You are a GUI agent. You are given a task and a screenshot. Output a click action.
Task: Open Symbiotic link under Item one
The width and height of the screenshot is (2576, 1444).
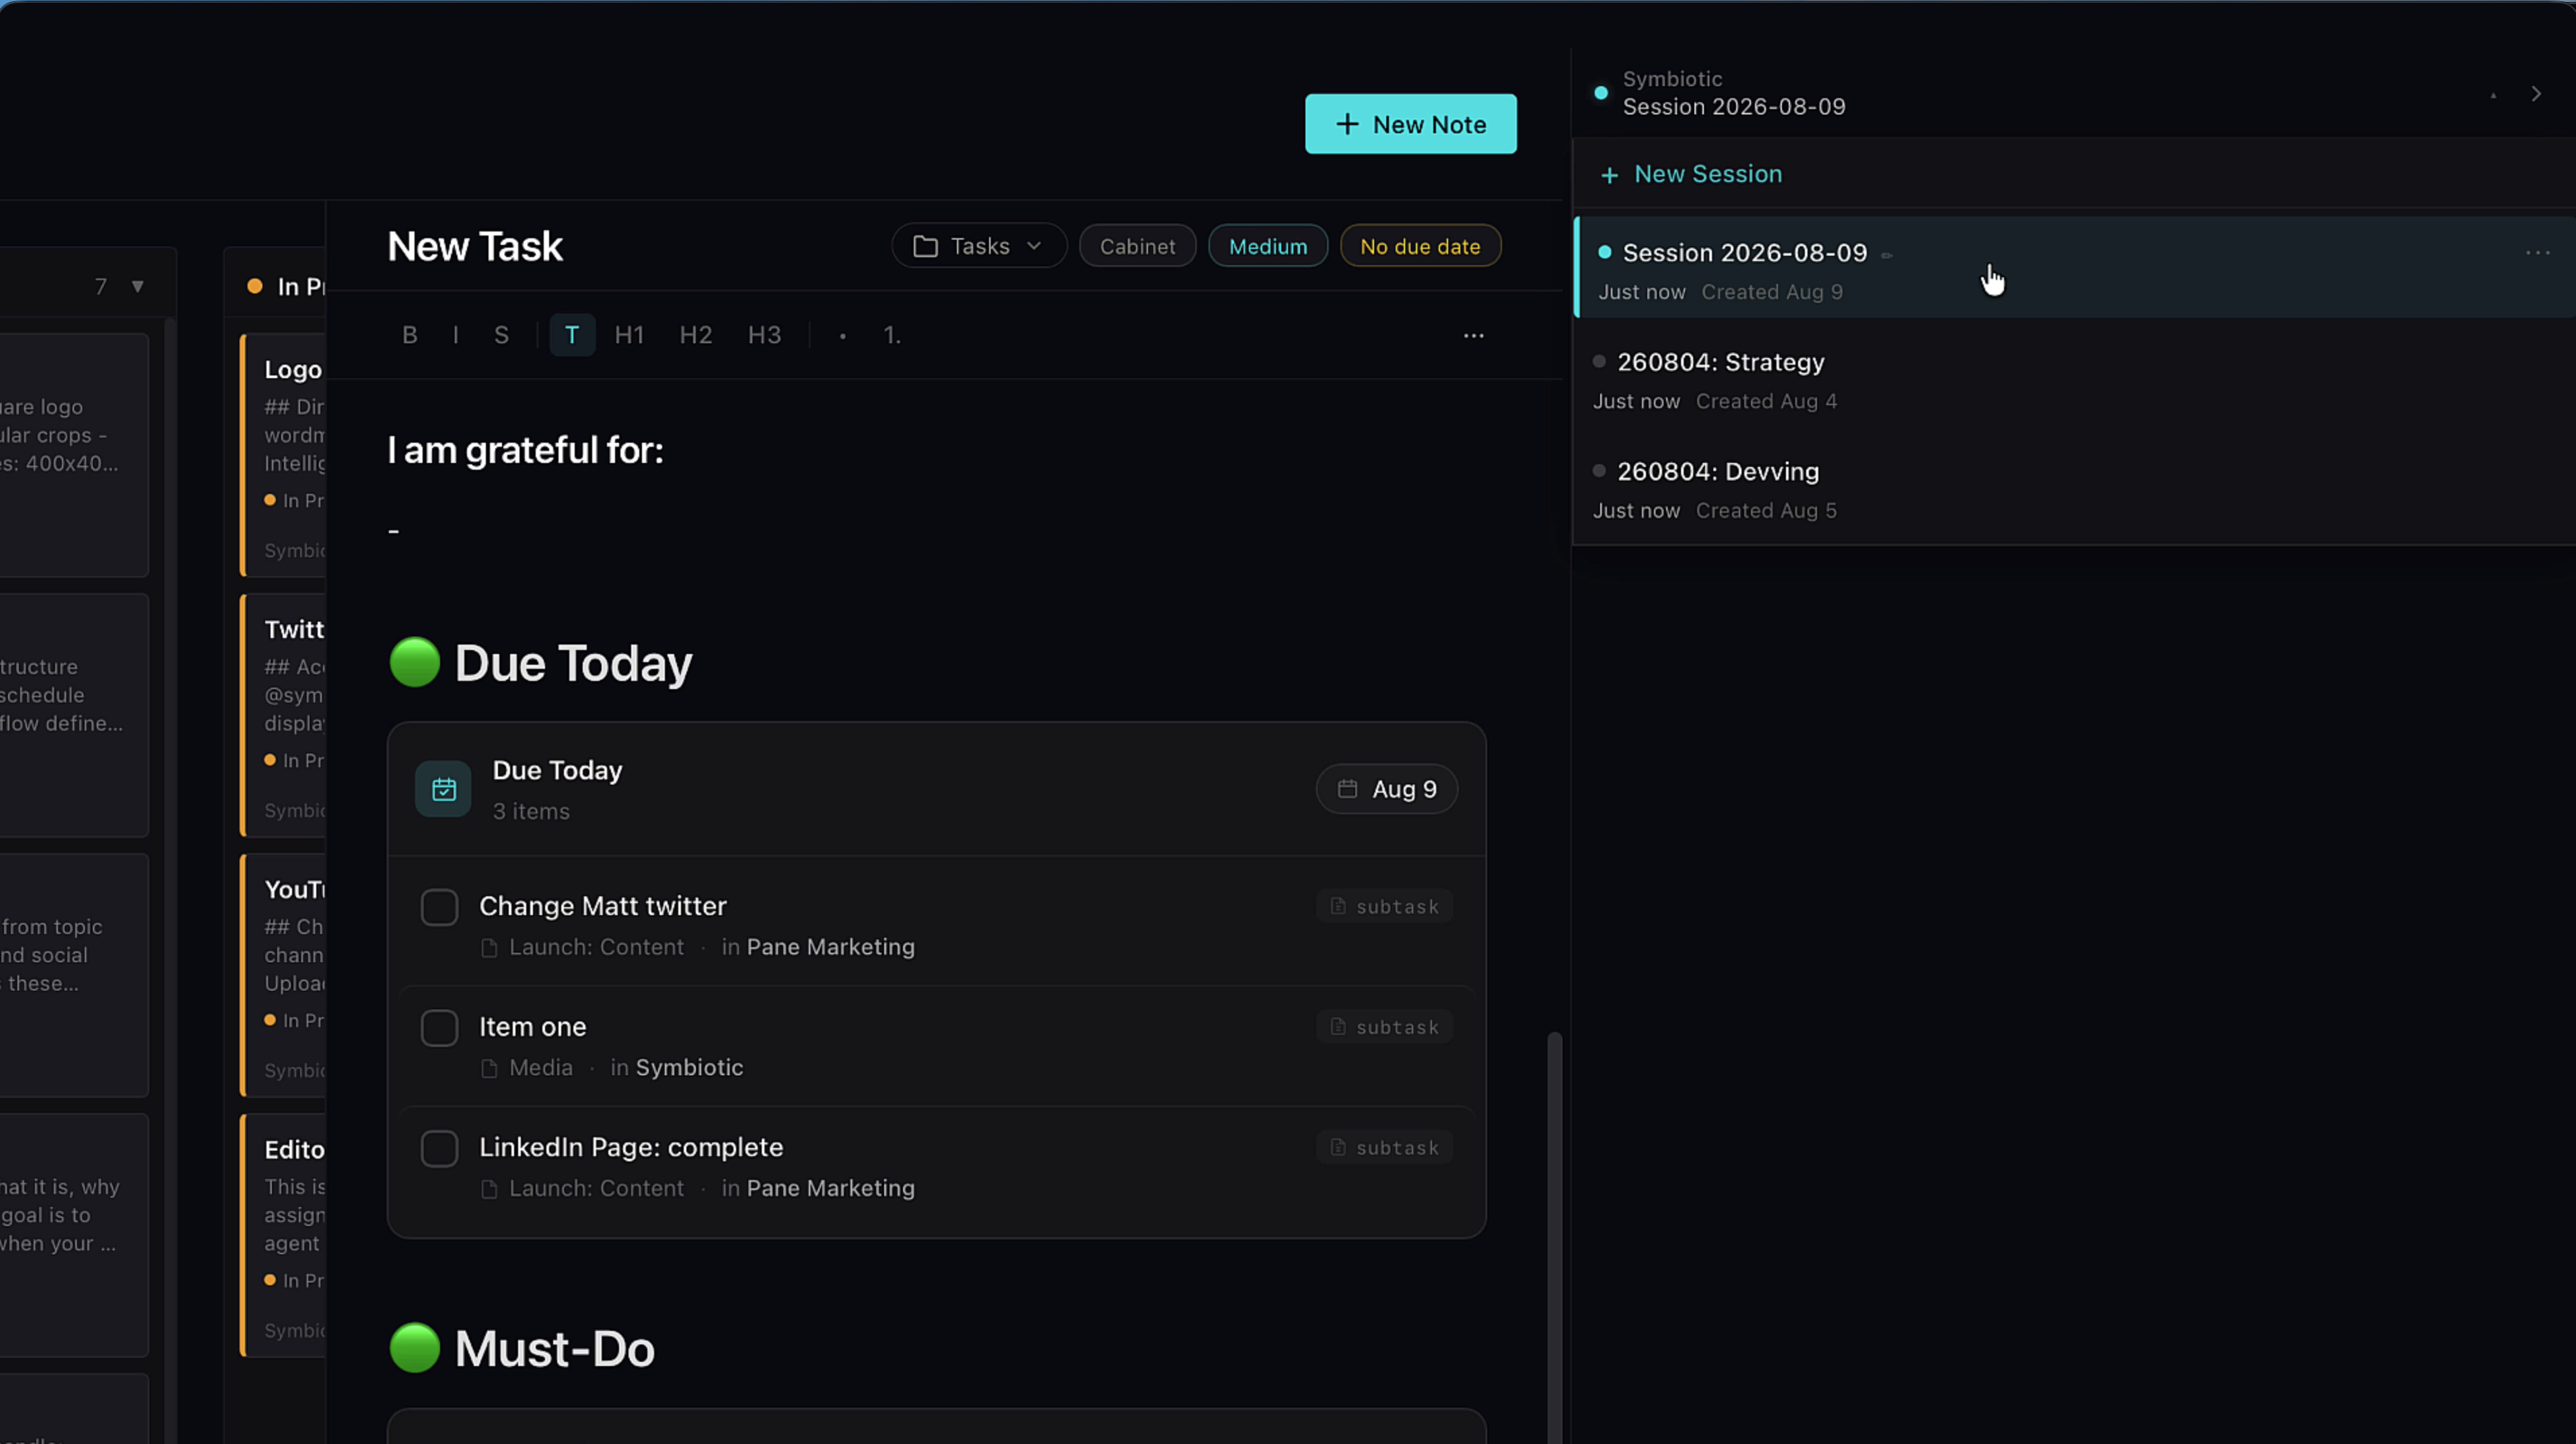(689, 1068)
